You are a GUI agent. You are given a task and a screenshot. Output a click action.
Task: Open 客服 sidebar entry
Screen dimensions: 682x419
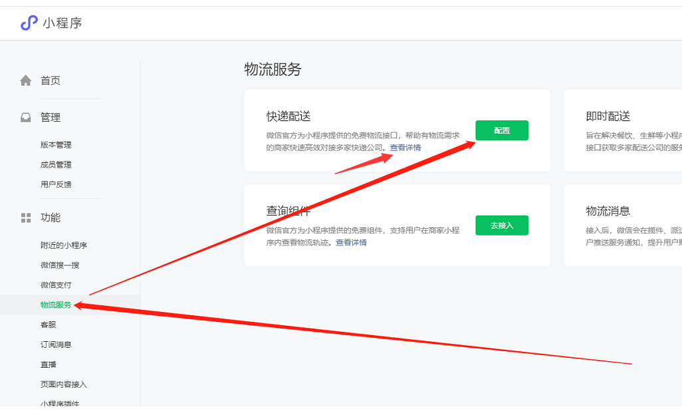pos(49,325)
